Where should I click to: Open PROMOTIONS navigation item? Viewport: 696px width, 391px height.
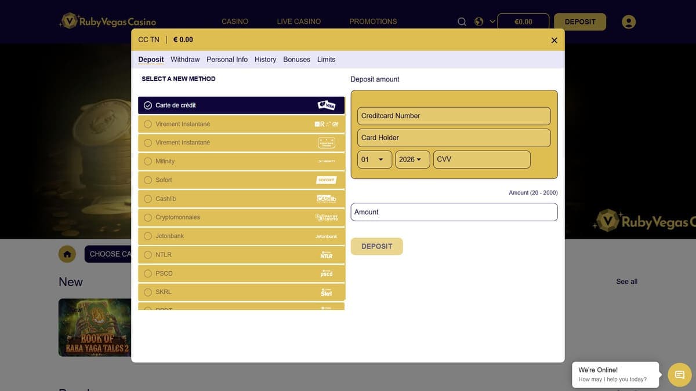pos(373,21)
